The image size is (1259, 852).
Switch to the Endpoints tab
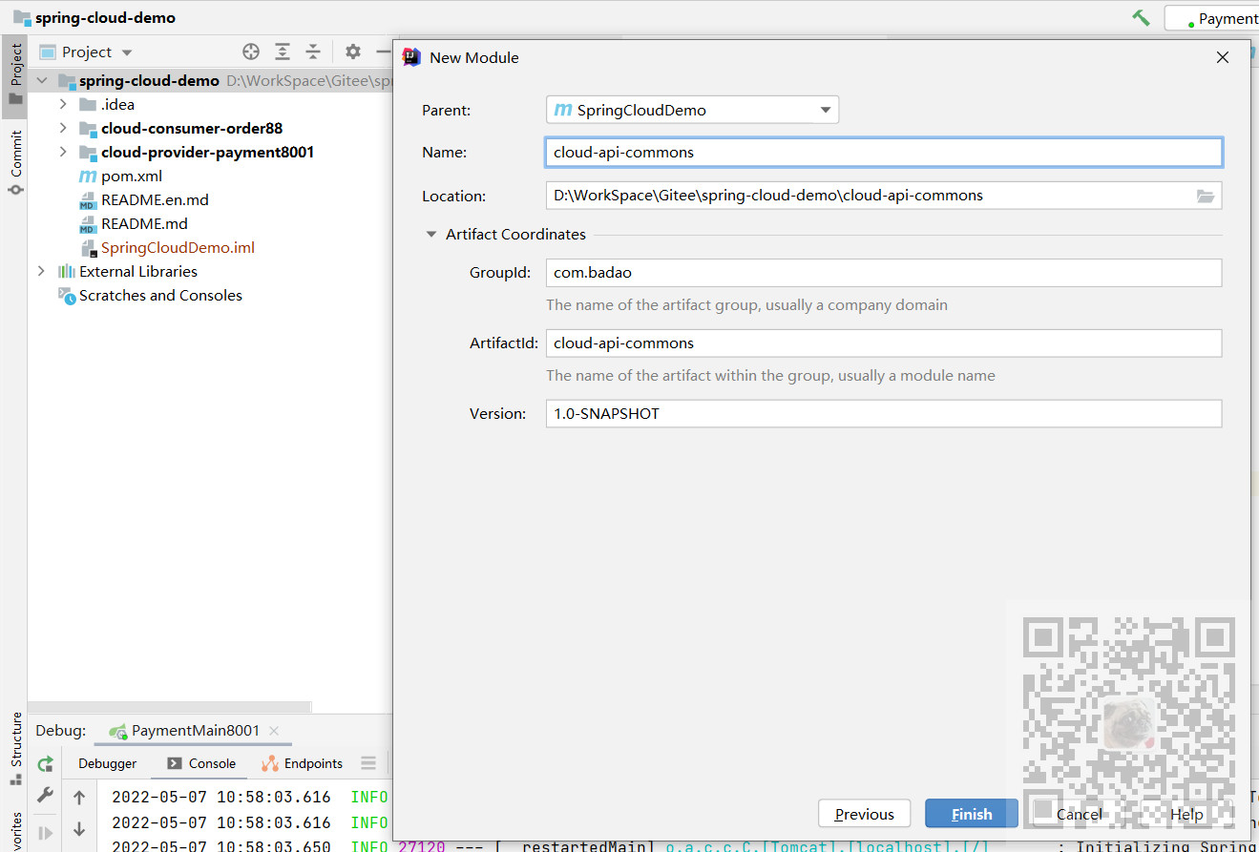(x=302, y=763)
